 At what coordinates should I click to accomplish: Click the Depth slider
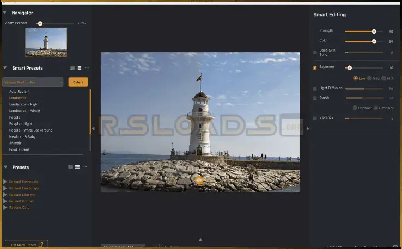[364, 98]
